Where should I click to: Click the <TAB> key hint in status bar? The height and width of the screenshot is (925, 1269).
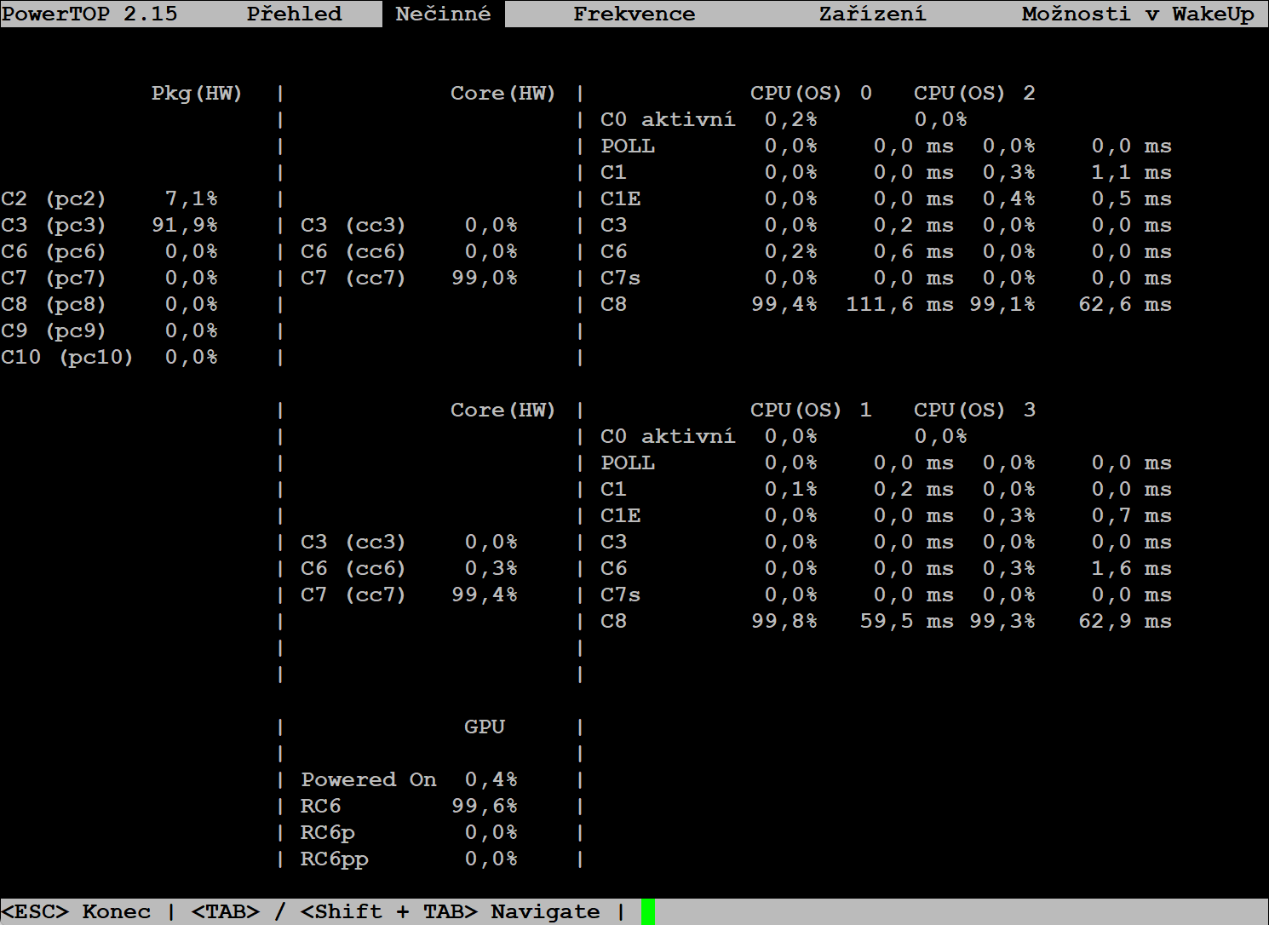225,911
